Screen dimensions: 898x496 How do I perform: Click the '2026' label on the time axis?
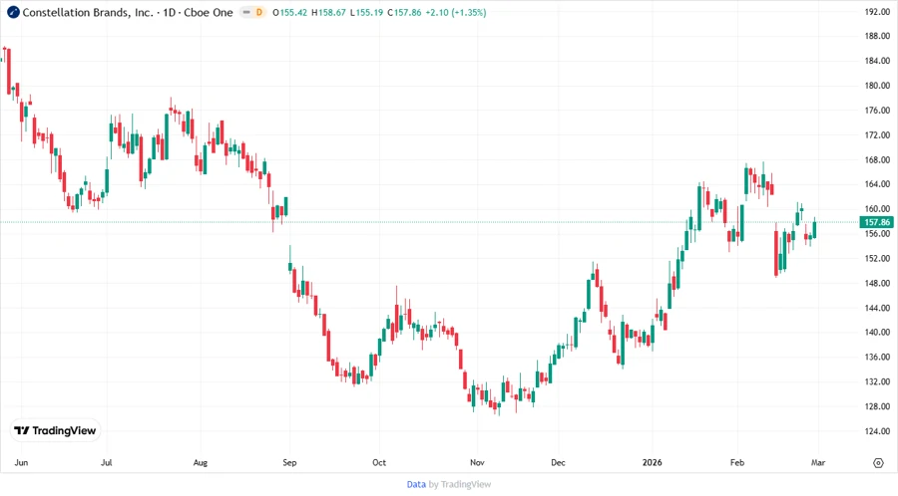pos(652,462)
